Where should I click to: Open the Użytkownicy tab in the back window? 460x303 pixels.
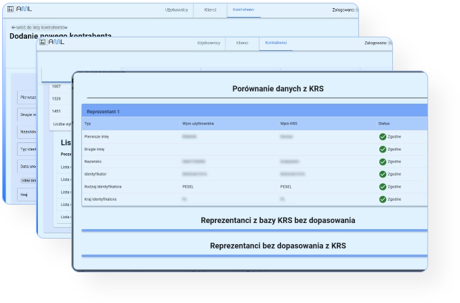tap(176, 10)
